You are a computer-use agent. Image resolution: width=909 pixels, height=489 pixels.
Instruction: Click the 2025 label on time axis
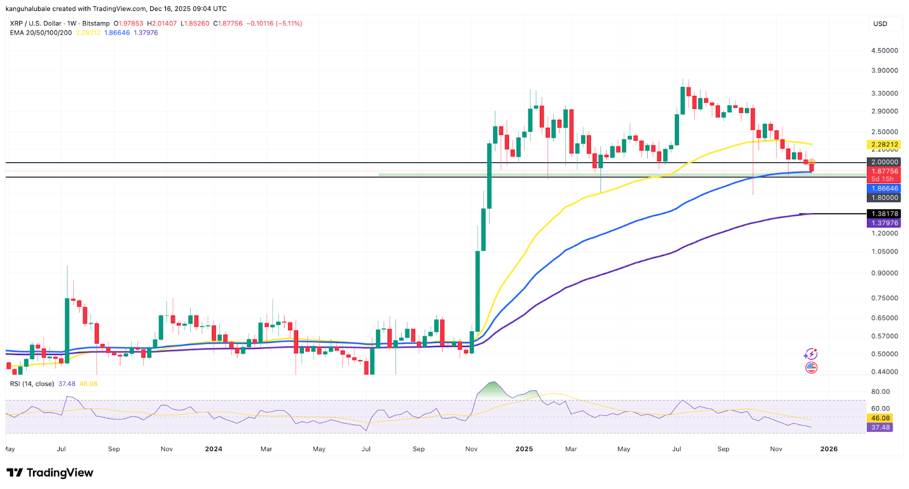tap(524, 449)
